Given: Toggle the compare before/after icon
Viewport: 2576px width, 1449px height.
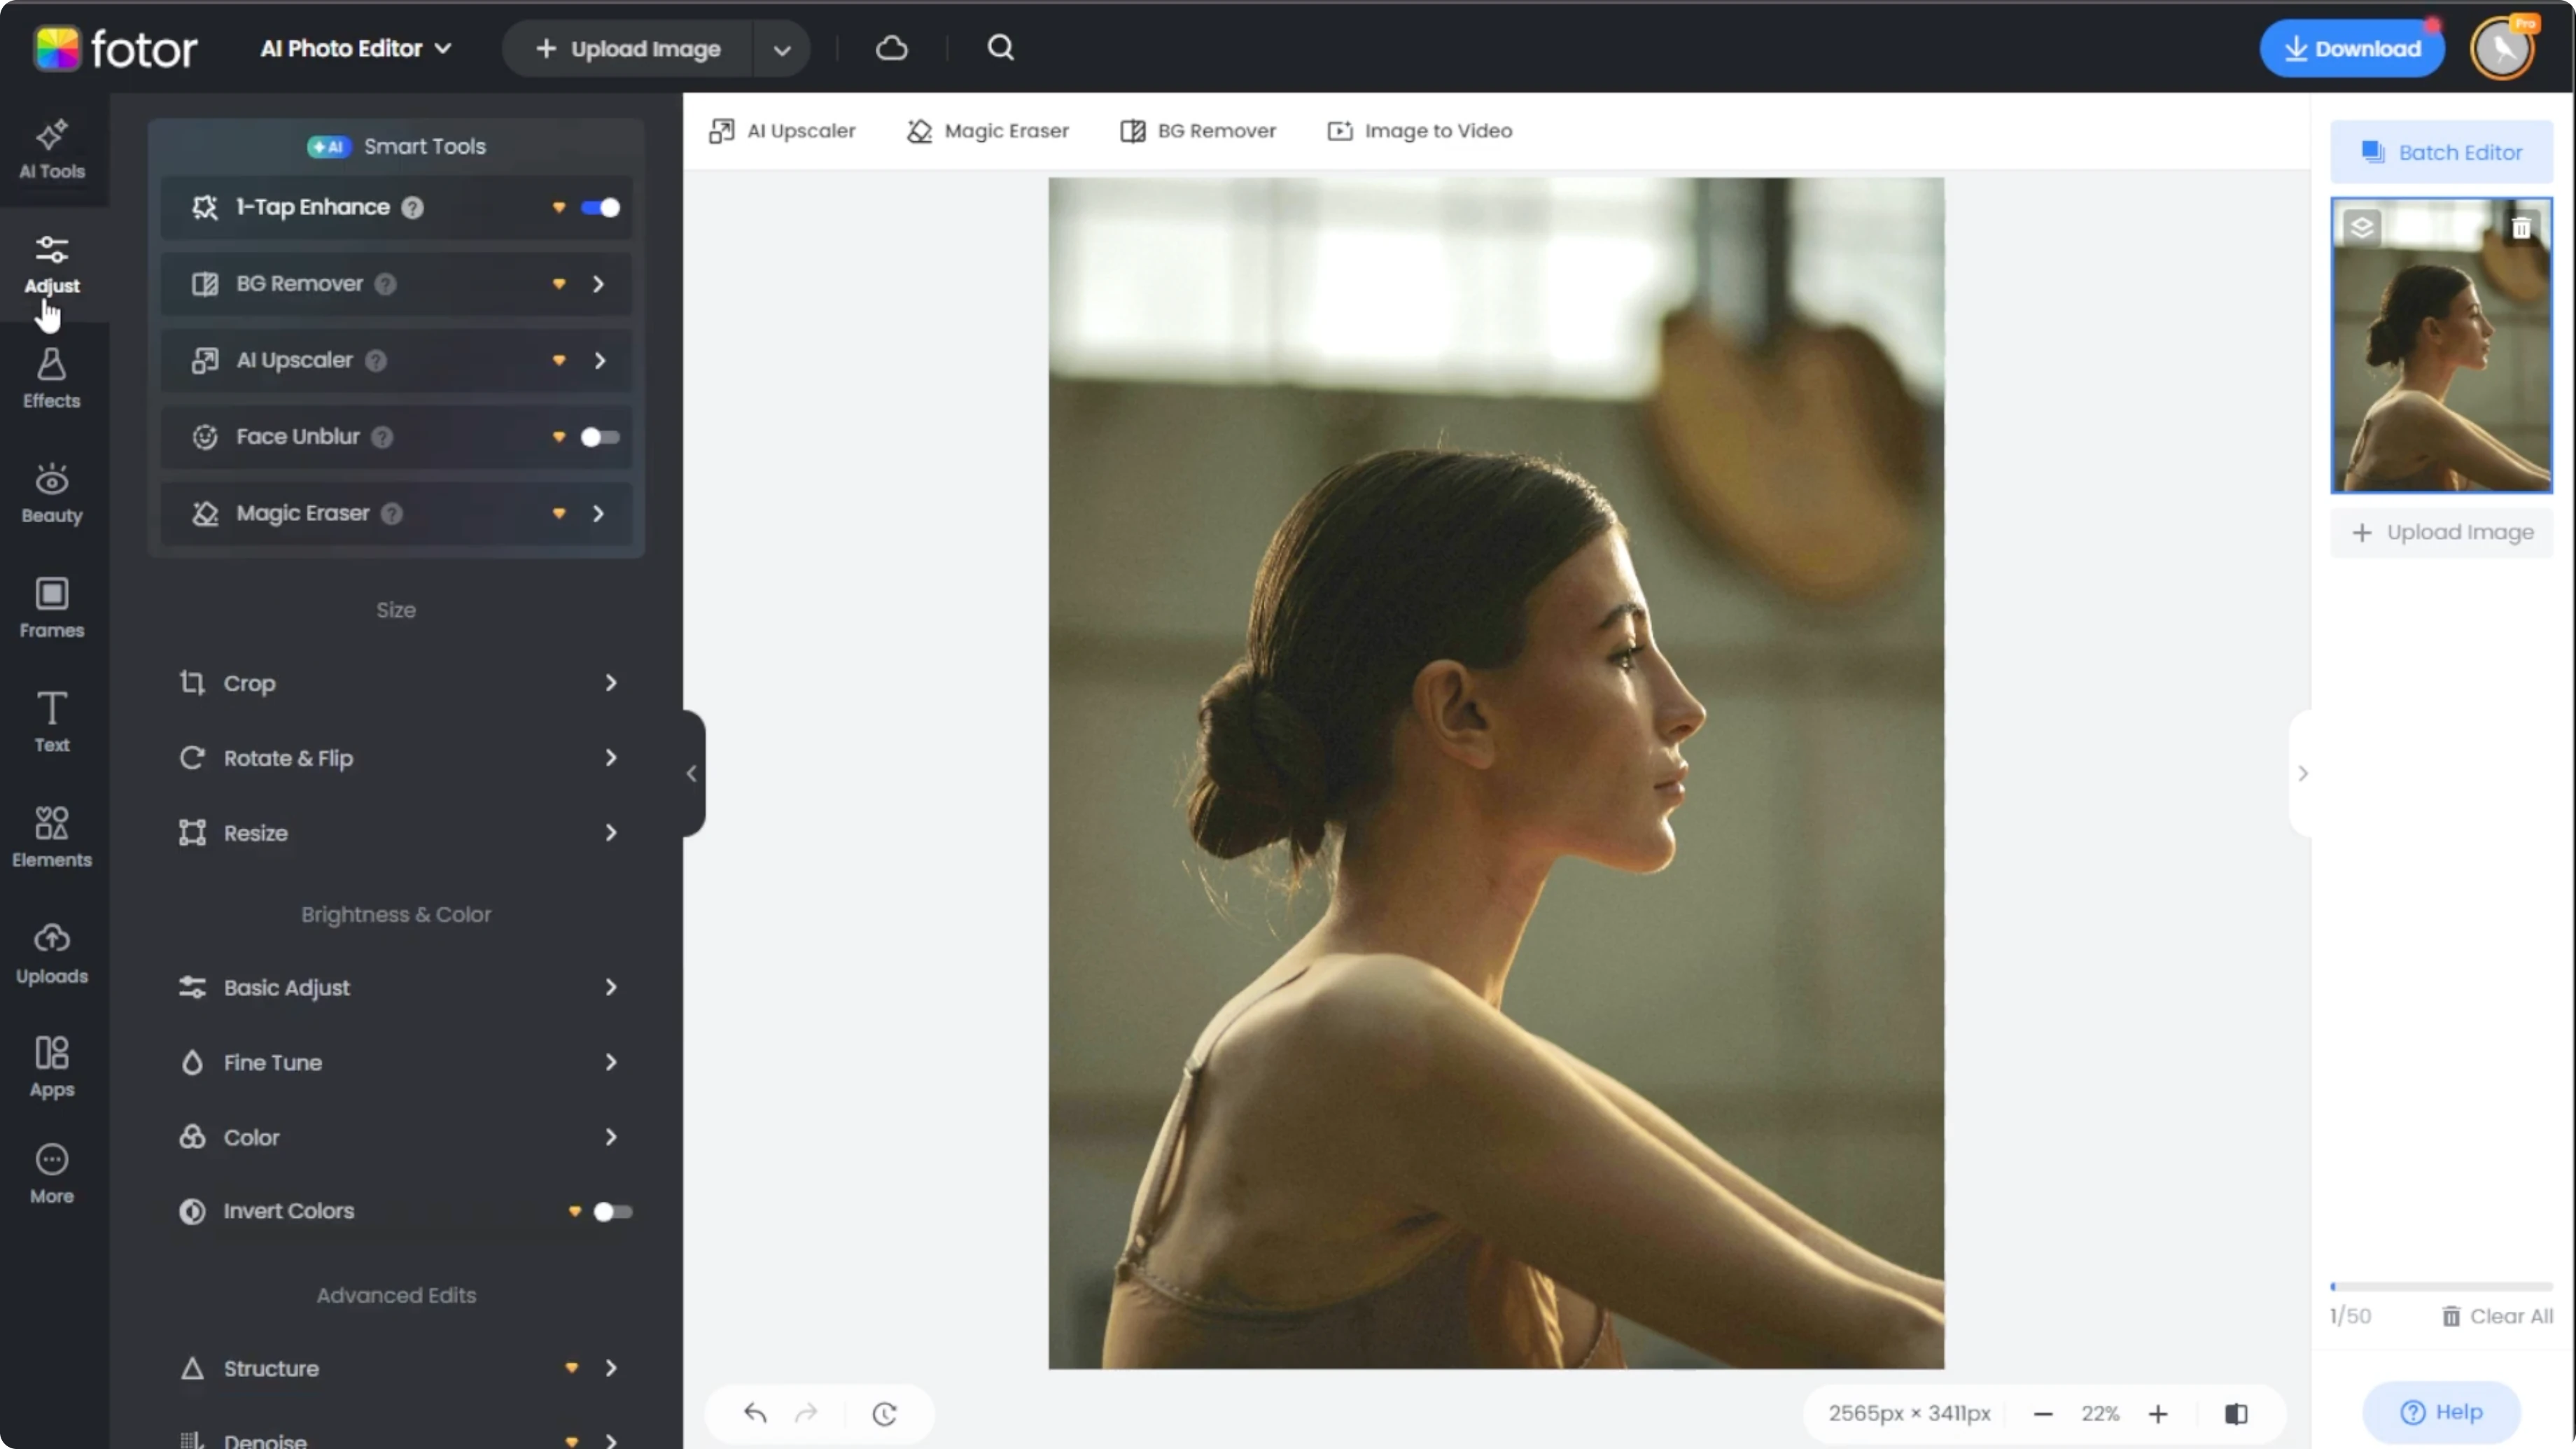Looking at the screenshot, I should [x=2236, y=1413].
